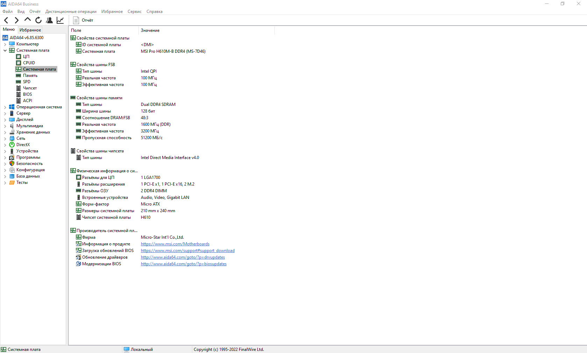Open the graph chart icon in the toolbar

60,20
